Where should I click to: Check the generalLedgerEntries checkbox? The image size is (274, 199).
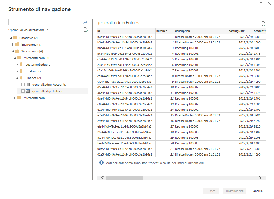click(23, 91)
